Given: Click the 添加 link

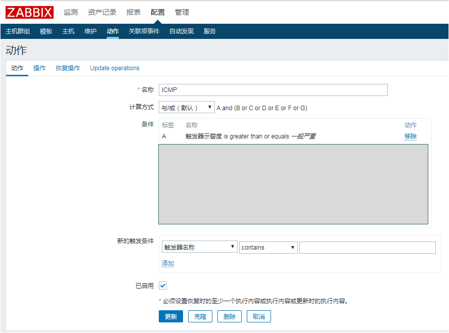Looking at the screenshot, I should (x=168, y=263).
